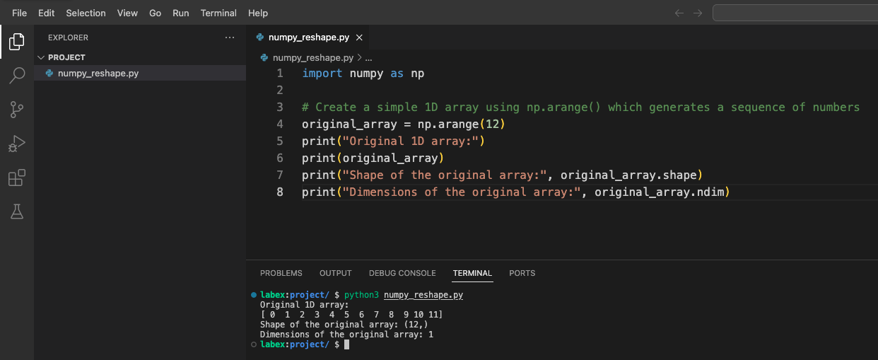Select the TERMINAL panel tab
The image size is (878, 360).
[472, 273]
